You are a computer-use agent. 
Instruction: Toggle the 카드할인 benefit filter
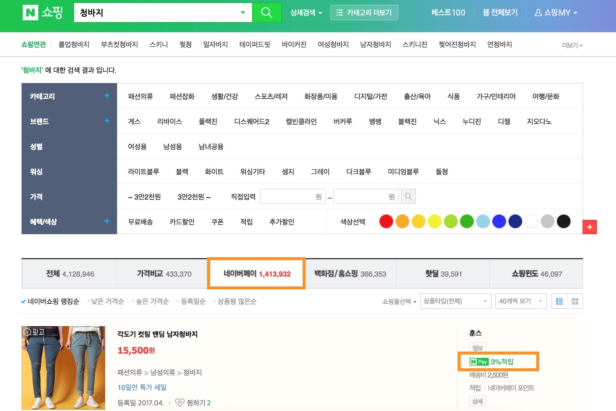182,222
